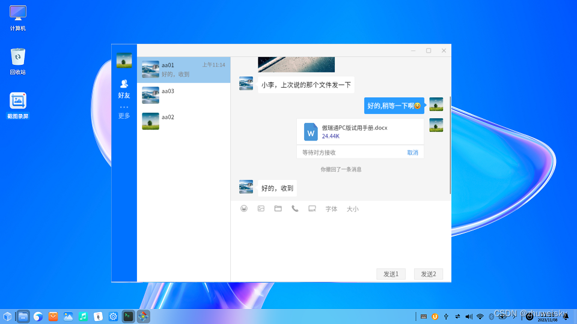Open the 更多 more menu in sidebar
Screen dimensions: 577x324
[x=124, y=113]
